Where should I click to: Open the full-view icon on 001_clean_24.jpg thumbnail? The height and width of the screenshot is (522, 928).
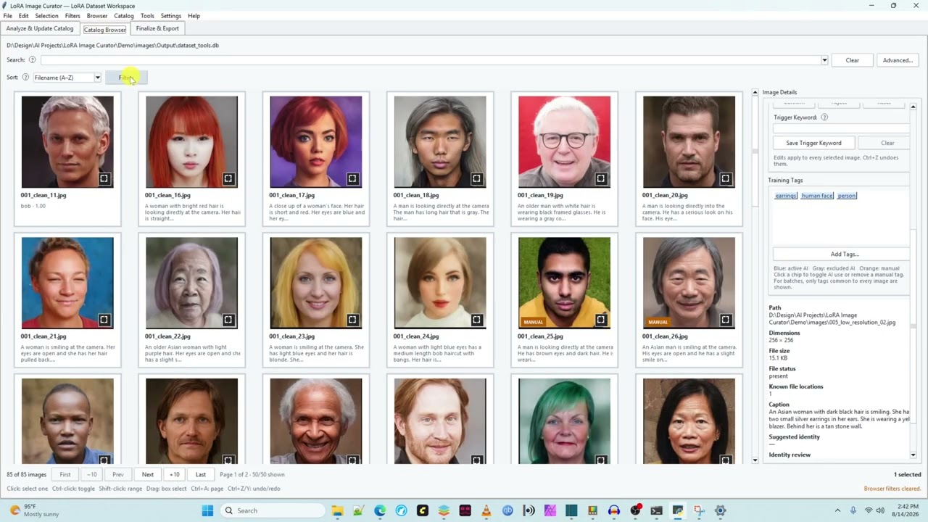[x=476, y=320]
